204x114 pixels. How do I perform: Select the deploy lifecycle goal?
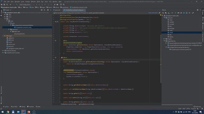click(x=171, y=37)
